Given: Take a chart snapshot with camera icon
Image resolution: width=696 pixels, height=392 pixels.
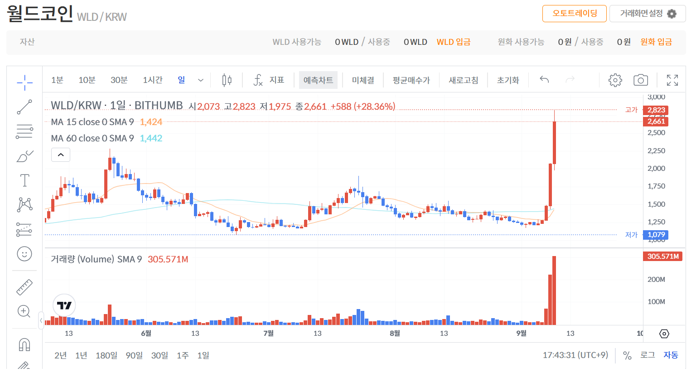Looking at the screenshot, I should (x=640, y=80).
